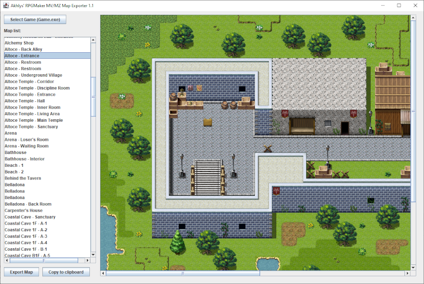The width and height of the screenshot is (424, 284).
Task: Select Beach - 1 map
Action: (48, 165)
